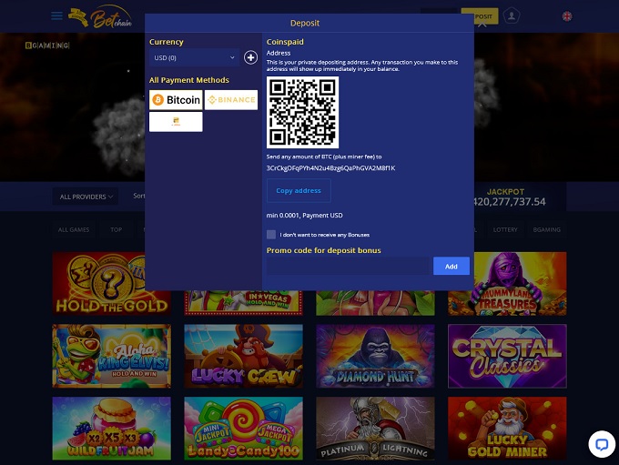Click the BGaming banner logo
The image size is (619, 465).
pos(47,45)
